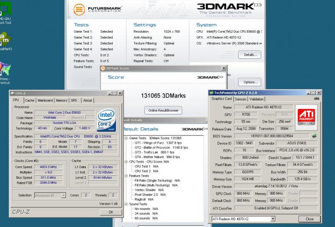Screen dimensions: 335x227
Task: Select the Vertex Shader result row
Action: 149,190
